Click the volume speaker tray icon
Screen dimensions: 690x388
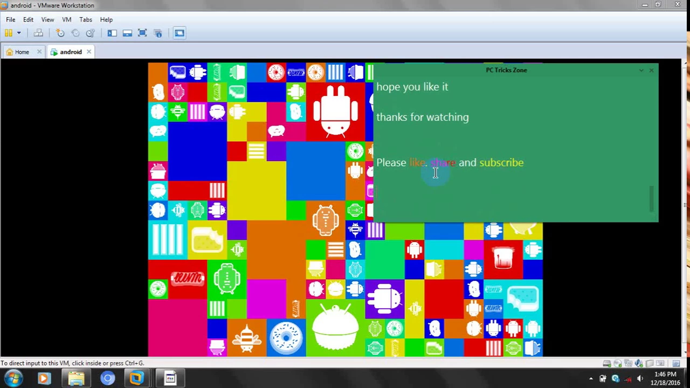(640, 379)
